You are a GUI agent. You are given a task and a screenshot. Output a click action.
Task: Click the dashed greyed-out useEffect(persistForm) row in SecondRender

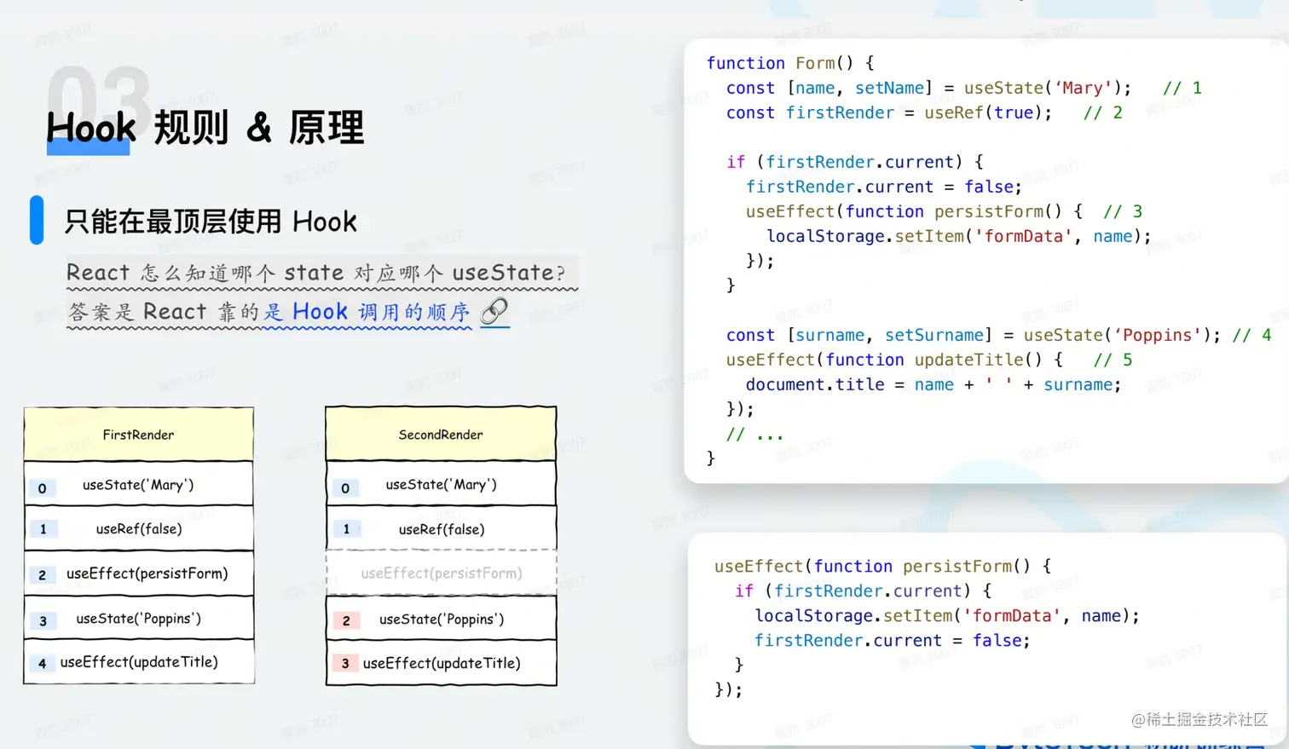[x=441, y=573]
